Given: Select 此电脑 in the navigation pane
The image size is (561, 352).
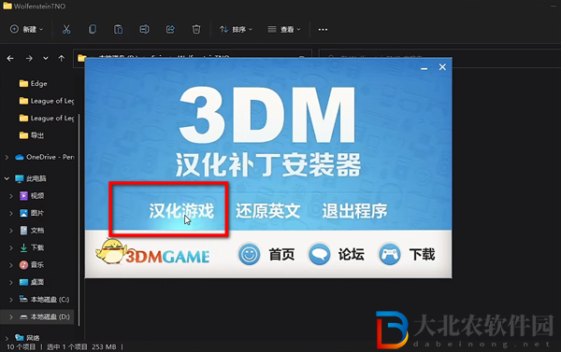Looking at the screenshot, I should point(31,178).
